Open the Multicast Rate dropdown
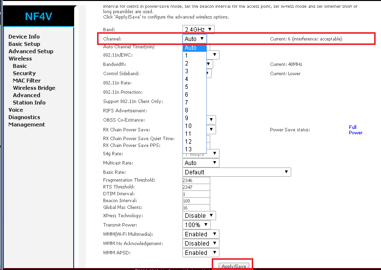 pos(201,163)
